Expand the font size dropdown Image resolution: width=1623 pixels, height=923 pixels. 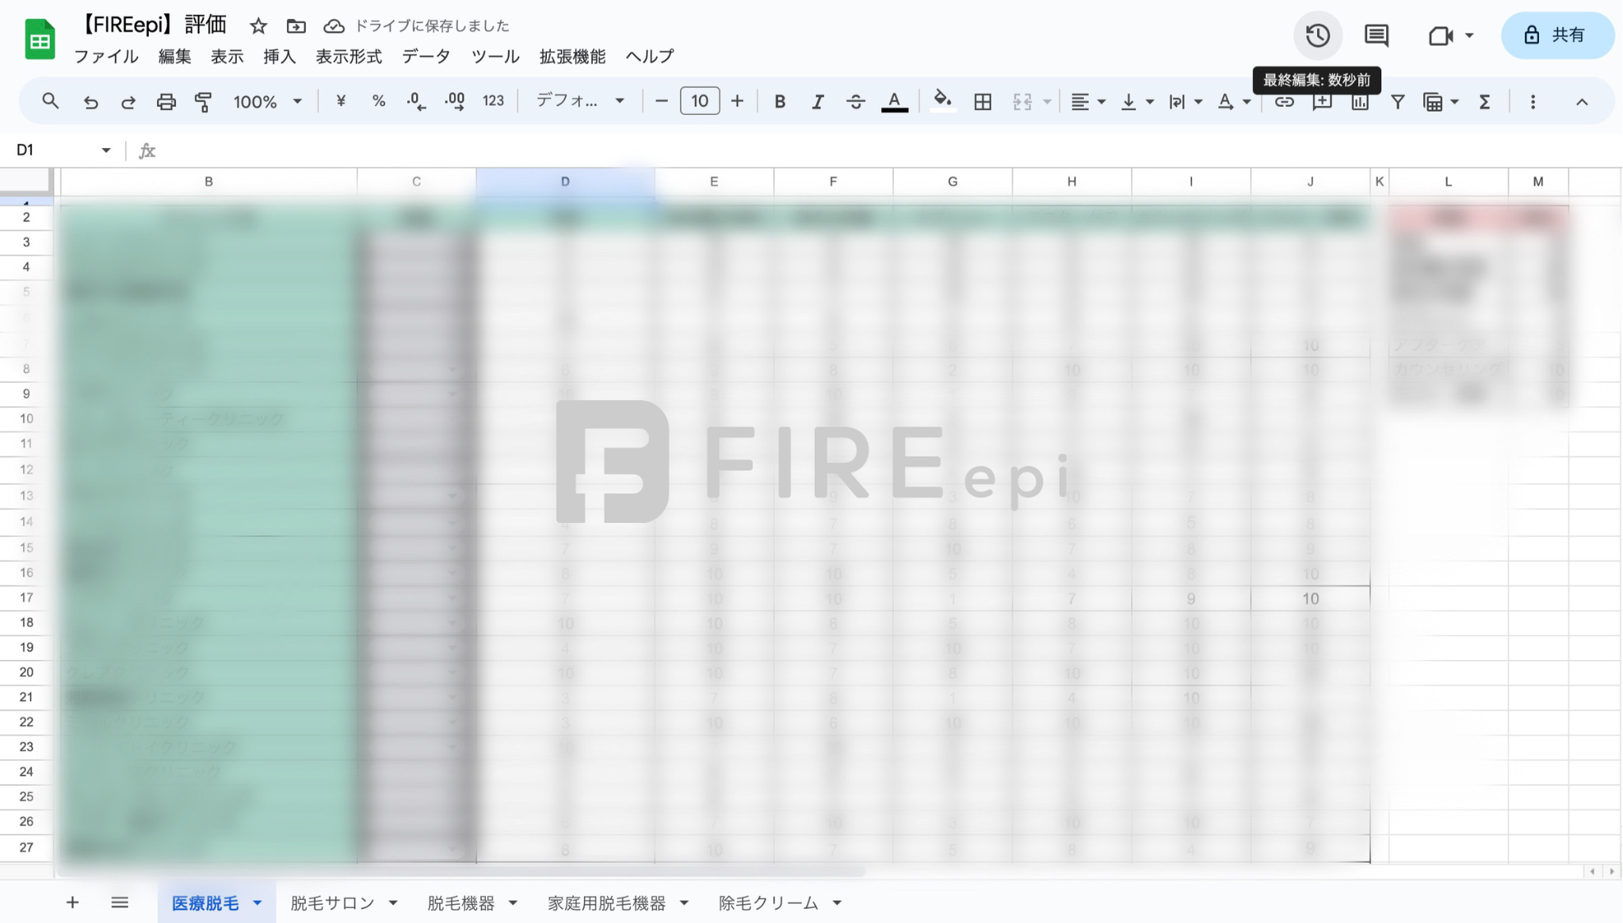(699, 101)
